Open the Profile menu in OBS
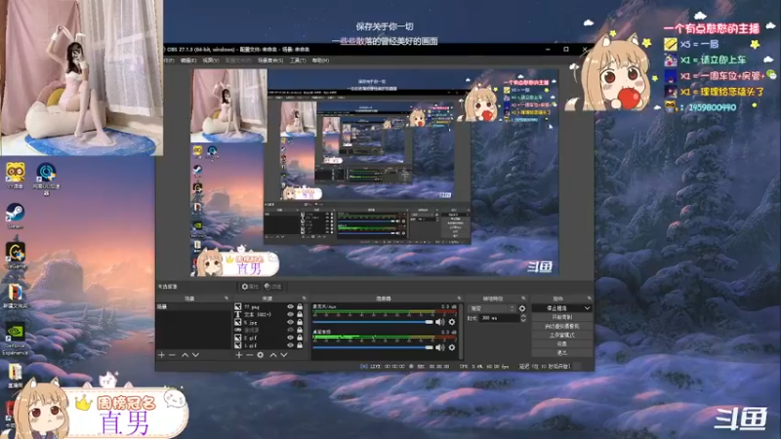 pos(238,60)
